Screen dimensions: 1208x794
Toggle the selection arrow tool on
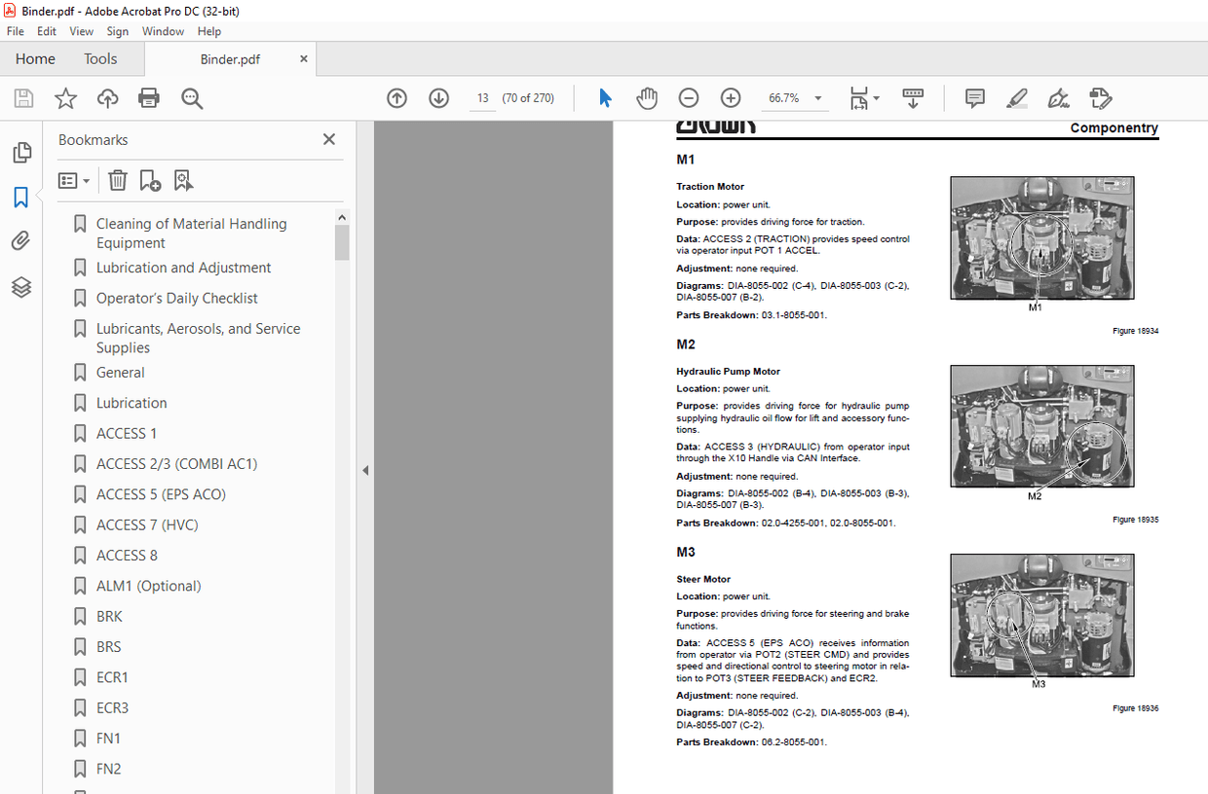pyautogui.click(x=605, y=97)
